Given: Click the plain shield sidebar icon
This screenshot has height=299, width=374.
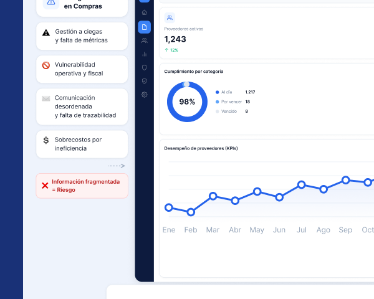Looking at the screenshot, I should (x=145, y=68).
